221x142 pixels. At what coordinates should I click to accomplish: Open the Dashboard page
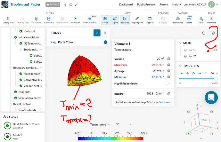pos(126,4)
